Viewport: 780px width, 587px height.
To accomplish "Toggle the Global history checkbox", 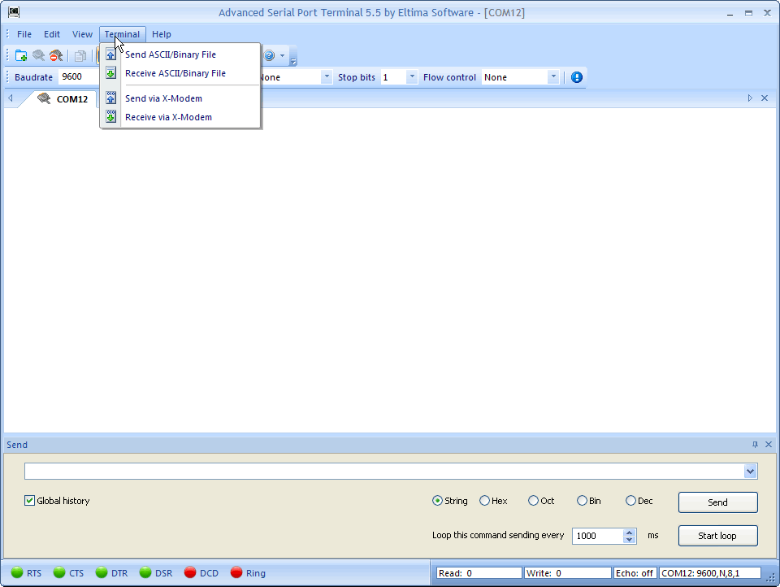I will click(29, 501).
